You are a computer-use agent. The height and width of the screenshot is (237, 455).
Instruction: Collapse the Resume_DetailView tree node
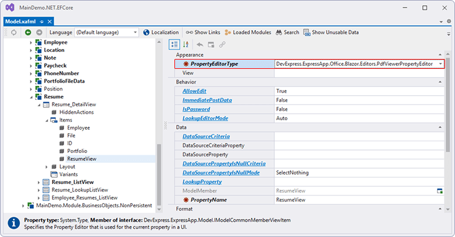click(x=38, y=104)
